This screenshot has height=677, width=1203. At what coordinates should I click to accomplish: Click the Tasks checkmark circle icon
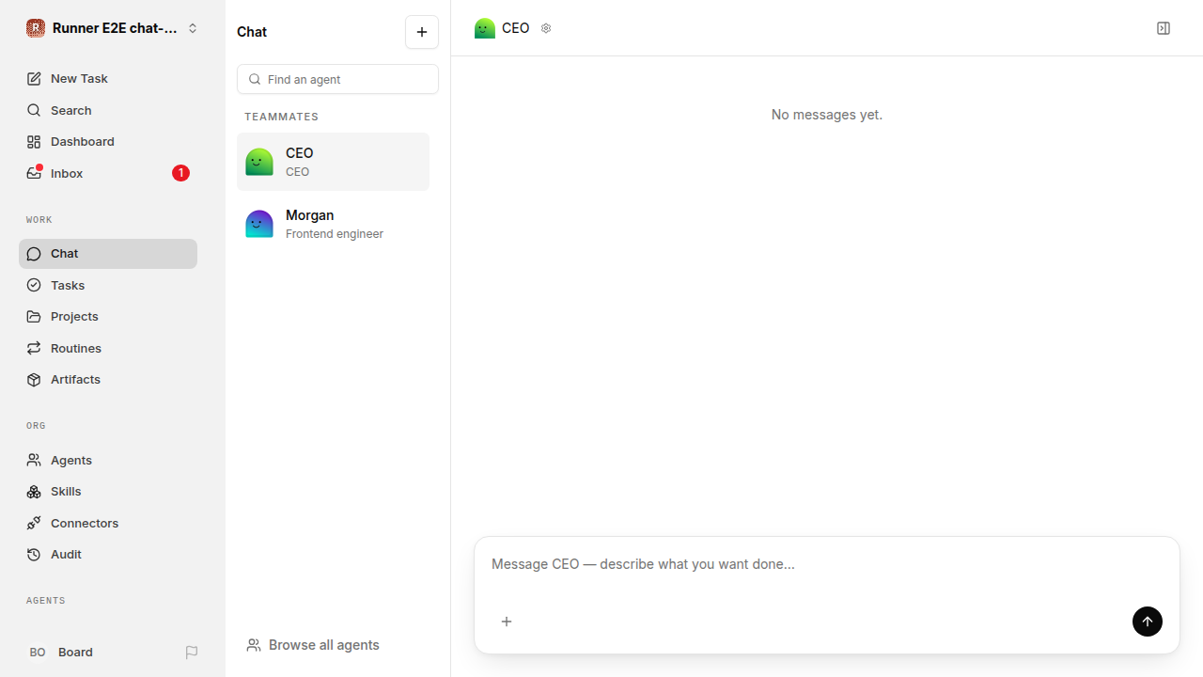click(34, 285)
